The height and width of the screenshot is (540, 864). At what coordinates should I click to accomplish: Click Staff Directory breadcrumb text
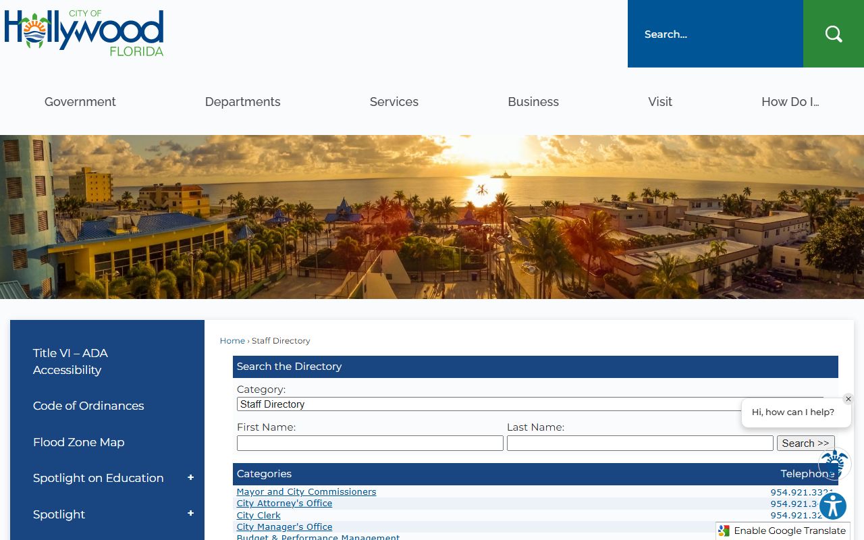coord(281,341)
